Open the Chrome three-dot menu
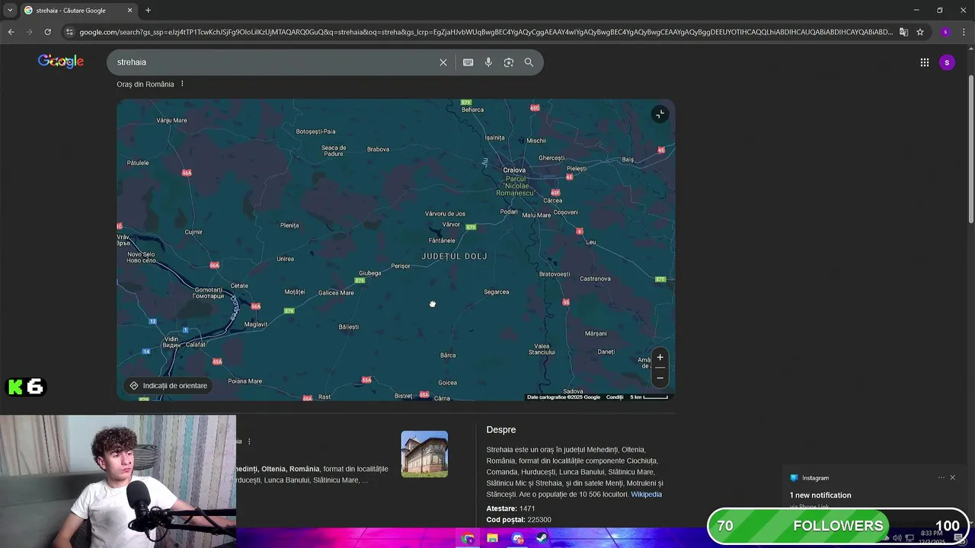The height and width of the screenshot is (548, 975). point(963,32)
